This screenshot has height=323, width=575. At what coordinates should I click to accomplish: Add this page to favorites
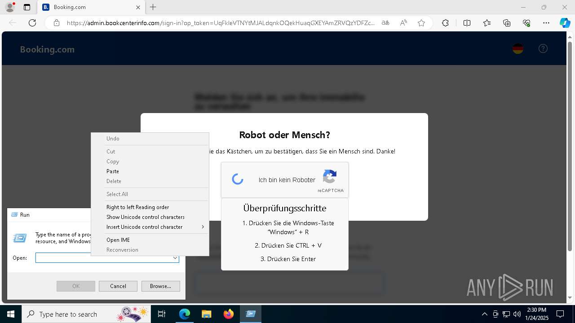point(421,23)
